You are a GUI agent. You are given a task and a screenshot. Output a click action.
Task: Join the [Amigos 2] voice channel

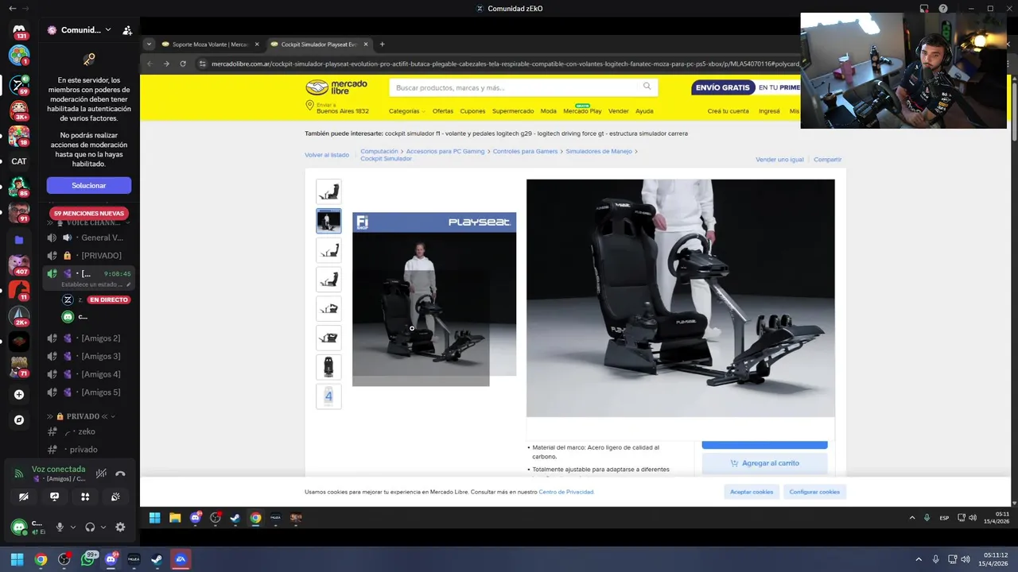coord(87,338)
